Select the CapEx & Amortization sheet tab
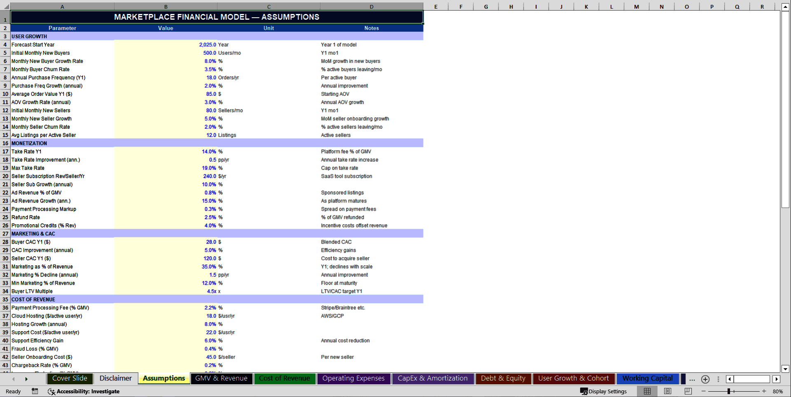 (433, 378)
